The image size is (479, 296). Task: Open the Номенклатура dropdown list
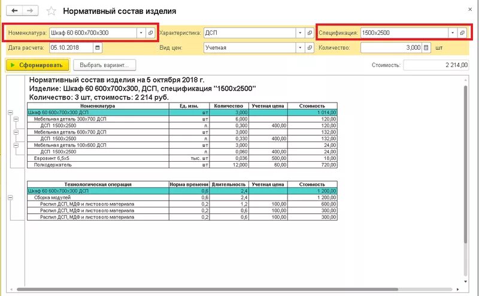point(141,33)
